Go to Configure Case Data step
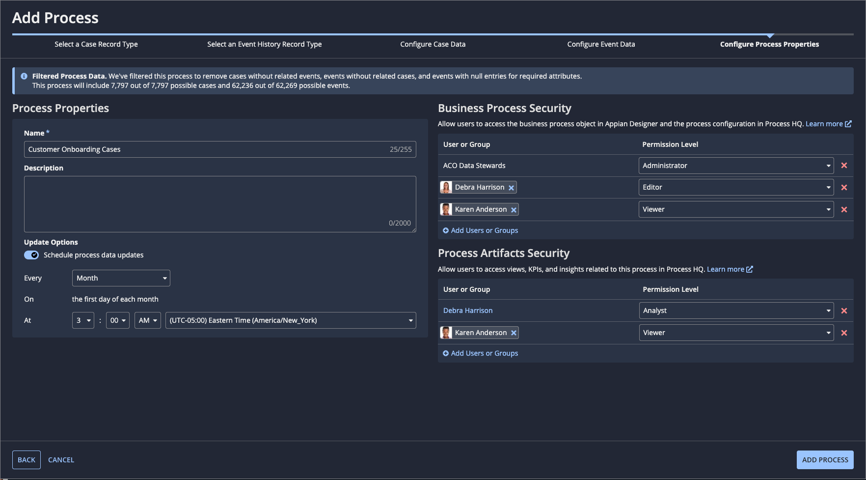The width and height of the screenshot is (866, 480). pyautogui.click(x=433, y=44)
